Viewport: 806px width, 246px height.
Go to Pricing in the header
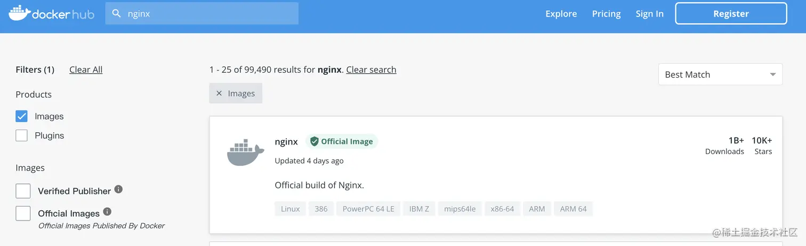coord(607,14)
